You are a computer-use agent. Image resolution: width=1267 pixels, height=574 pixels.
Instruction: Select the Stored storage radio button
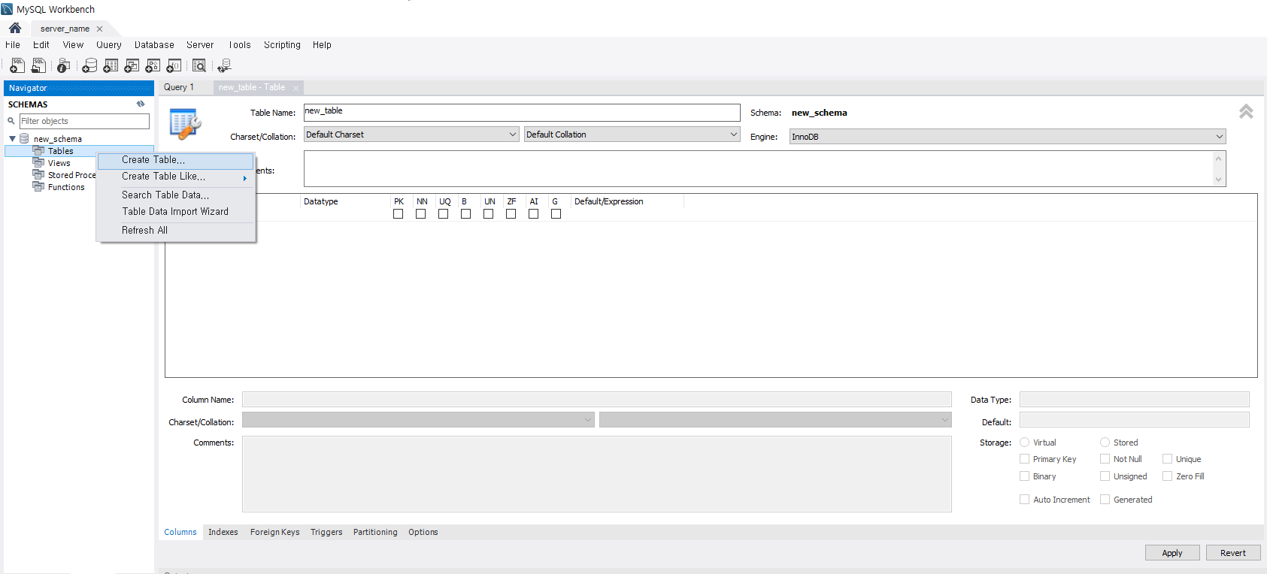tap(1105, 443)
